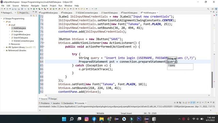Click Remove All Terminated Launches icon
This screenshot has height=123, width=218.
pos(180,102)
